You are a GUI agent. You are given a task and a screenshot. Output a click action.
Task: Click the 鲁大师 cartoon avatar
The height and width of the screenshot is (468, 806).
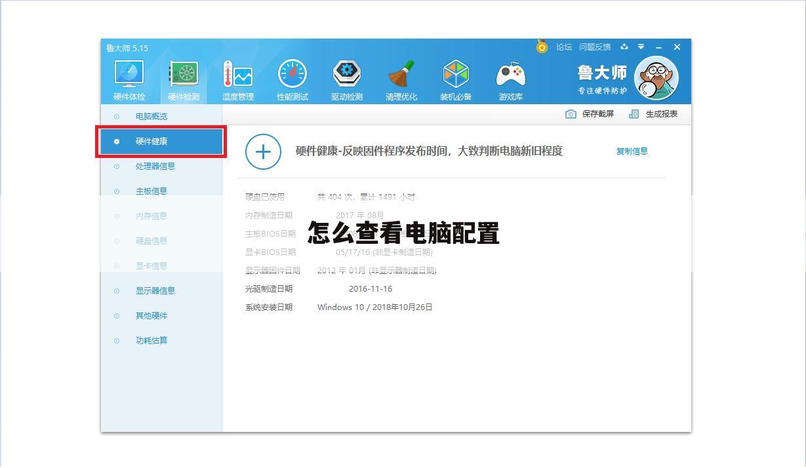pyautogui.click(x=656, y=77)
